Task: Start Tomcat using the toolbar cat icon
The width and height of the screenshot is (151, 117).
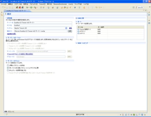Action: (17, 7)
